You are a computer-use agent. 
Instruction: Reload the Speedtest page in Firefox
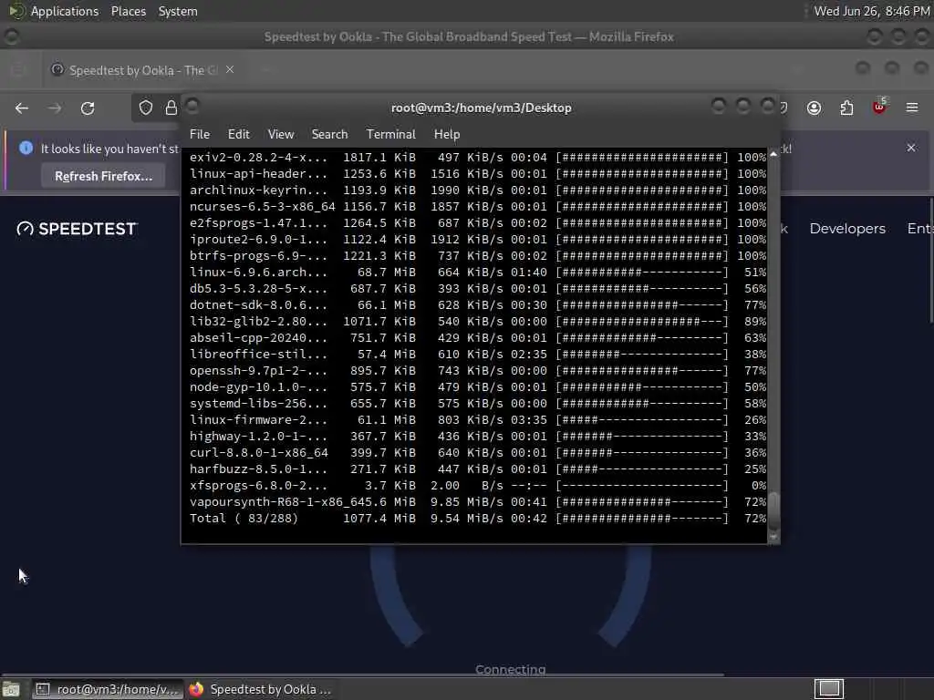(88, 108)
